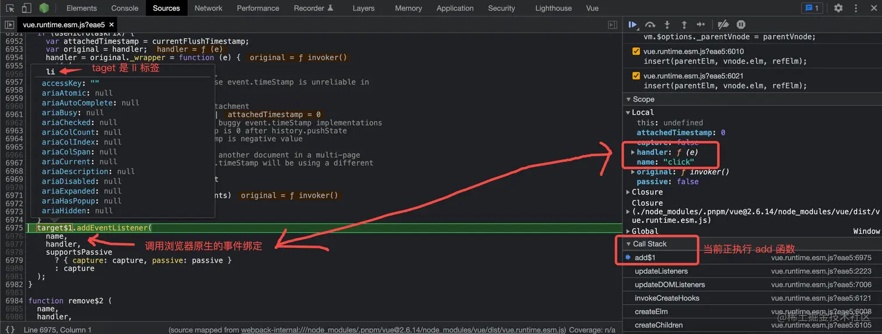Collapse the Call Stack section
This screenshot has height=334, width=882.
[646, 244]
